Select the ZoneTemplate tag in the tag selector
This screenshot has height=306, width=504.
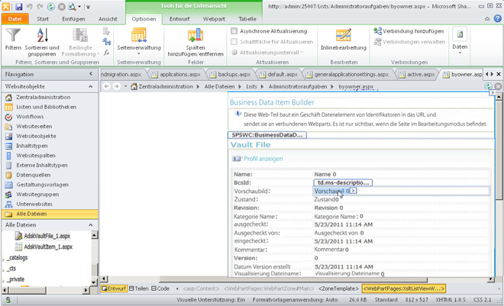coord(338,288)
